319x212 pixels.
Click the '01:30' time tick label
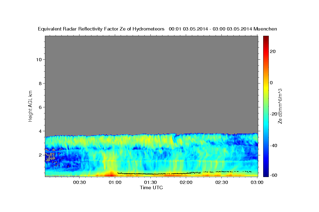[150, 182]
